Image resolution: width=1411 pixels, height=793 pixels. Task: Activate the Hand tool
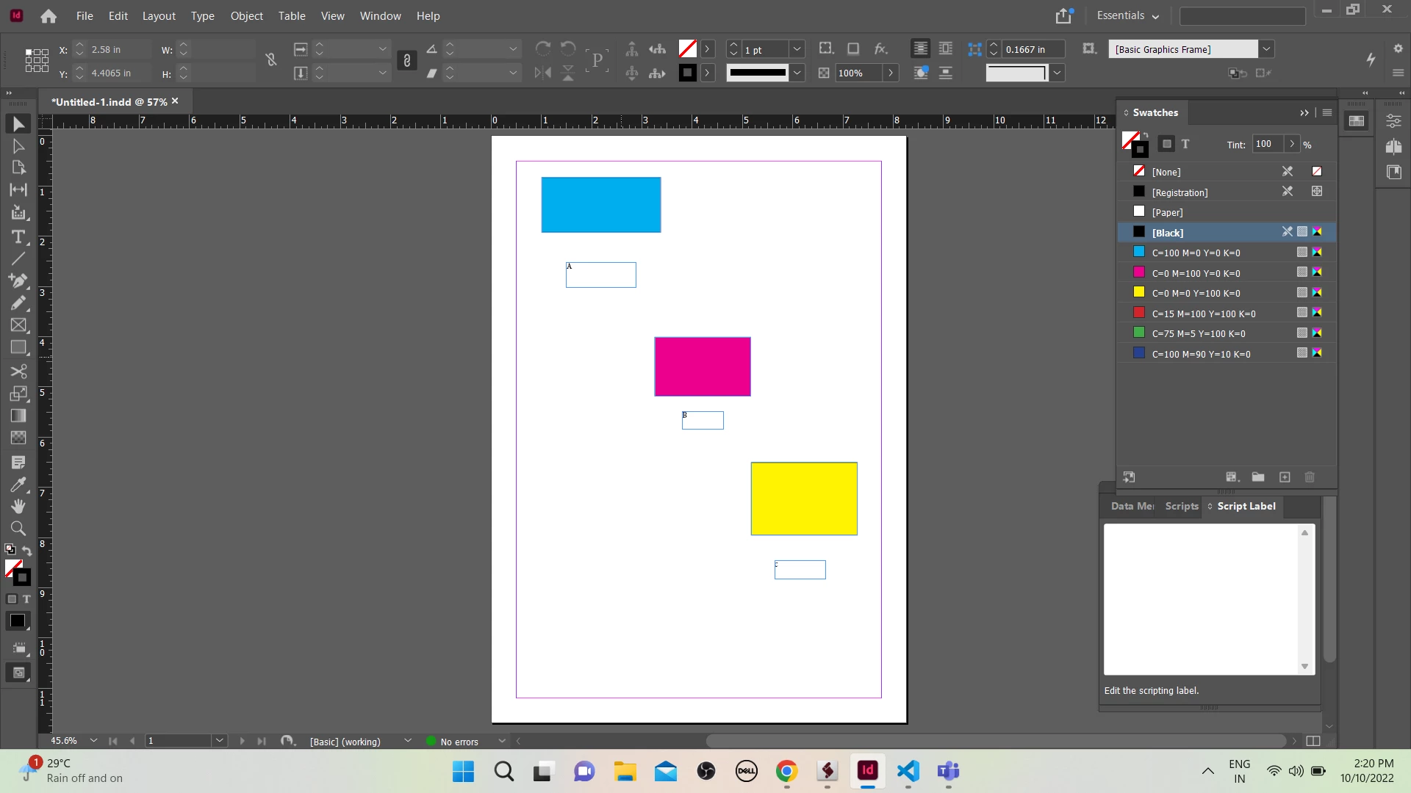(18, 506)
